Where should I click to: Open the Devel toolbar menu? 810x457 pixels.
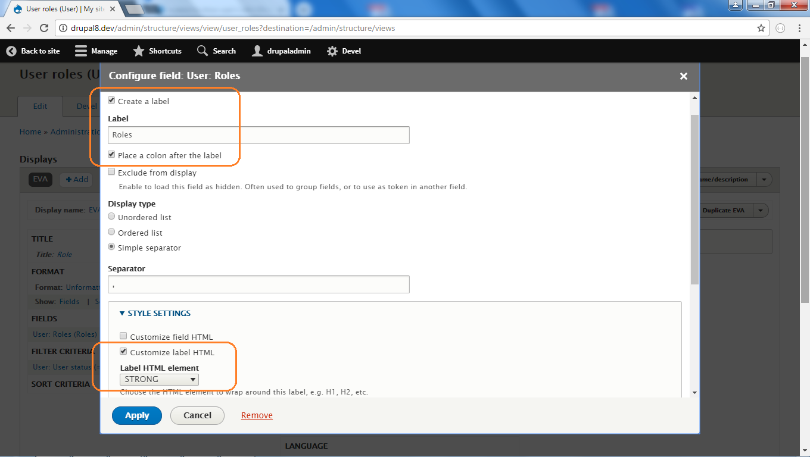[344, 51]
